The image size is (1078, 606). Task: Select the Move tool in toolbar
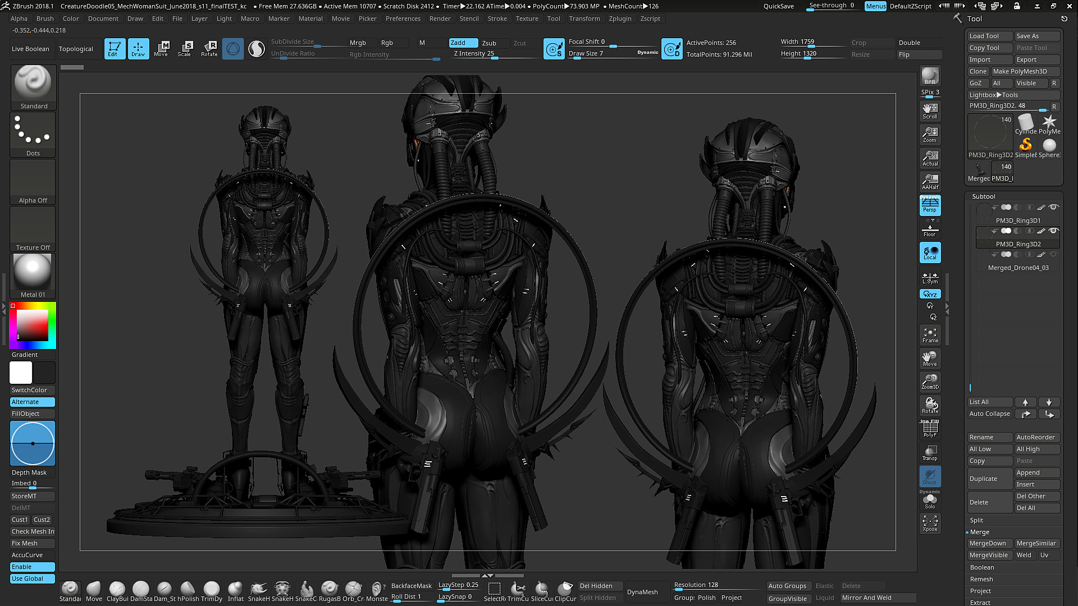[161, 48]
